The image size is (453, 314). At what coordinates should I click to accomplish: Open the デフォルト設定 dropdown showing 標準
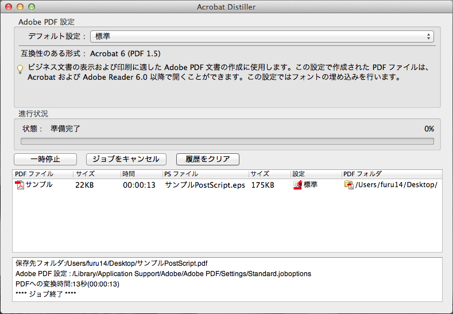tap(262, 36)
